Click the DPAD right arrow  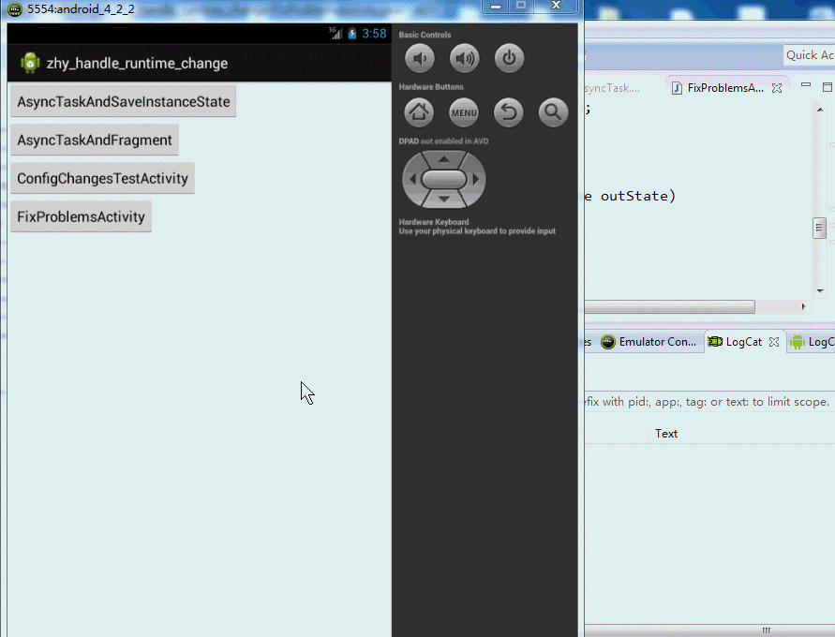[x=476, y=179]
